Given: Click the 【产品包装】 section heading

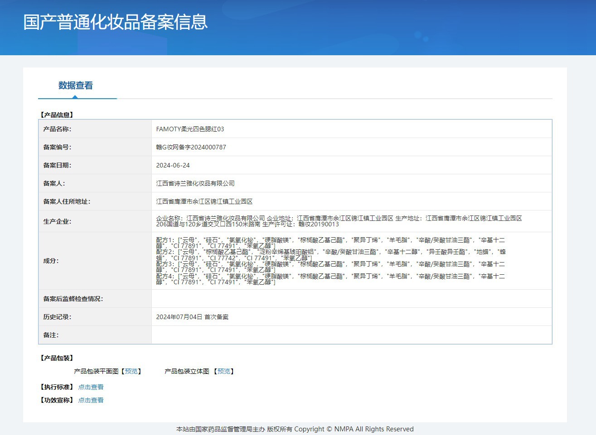Looking at the screenshot, I should (x=57, y=358).
